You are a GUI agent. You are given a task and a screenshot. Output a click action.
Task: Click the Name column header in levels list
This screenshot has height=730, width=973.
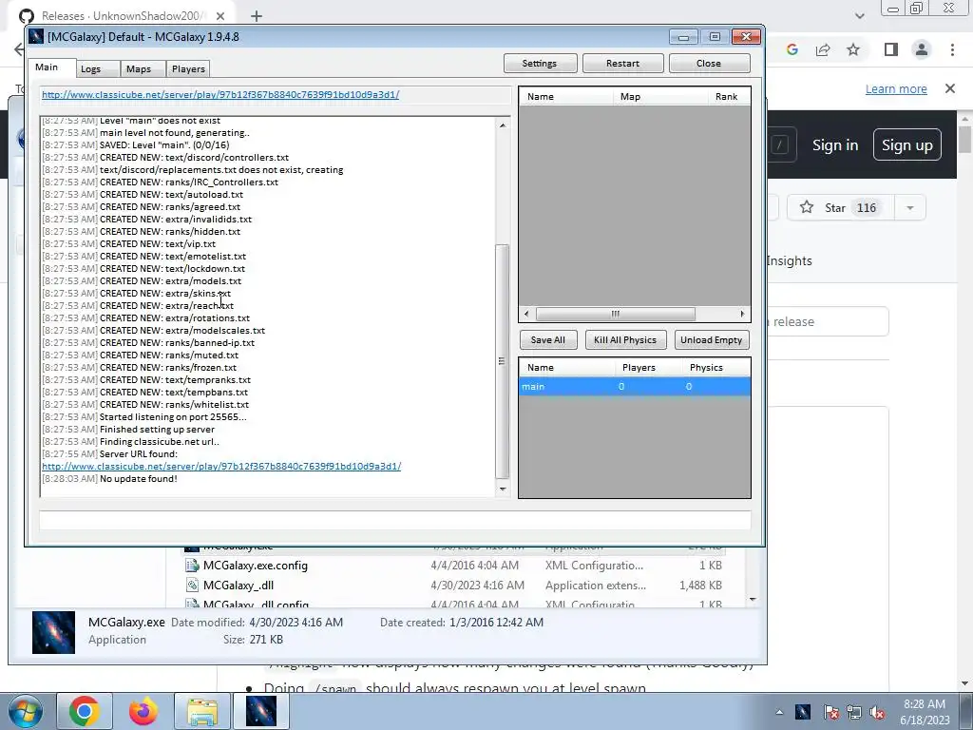tap(567, 368)
